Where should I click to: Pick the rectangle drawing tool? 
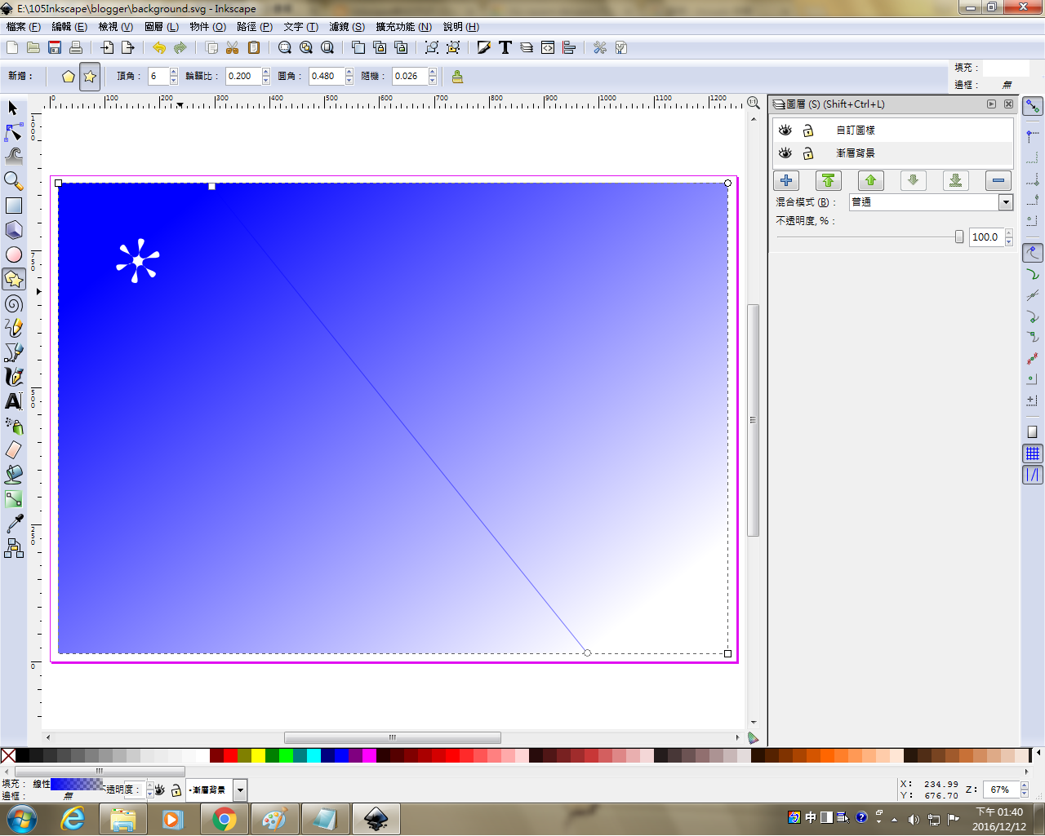click(13, 206)
